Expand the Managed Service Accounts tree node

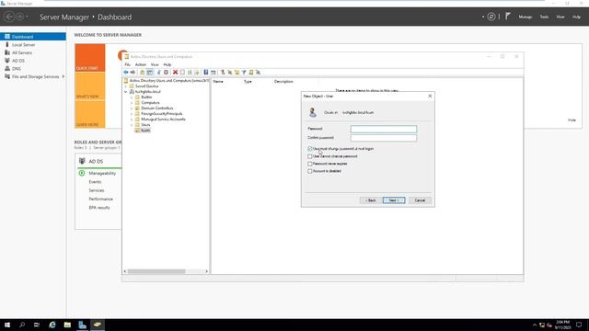point(132,120)
